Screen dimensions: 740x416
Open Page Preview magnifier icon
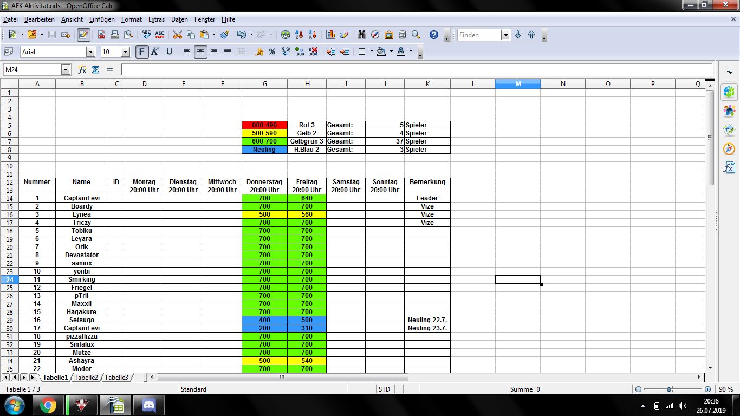(128, 35)
